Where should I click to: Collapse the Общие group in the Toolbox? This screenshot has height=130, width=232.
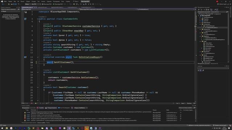click(1, 11)
